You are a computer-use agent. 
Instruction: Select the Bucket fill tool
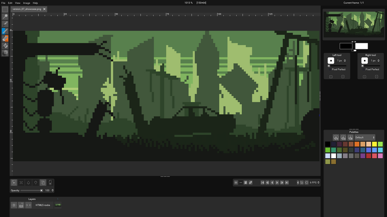tap(5, 46)
